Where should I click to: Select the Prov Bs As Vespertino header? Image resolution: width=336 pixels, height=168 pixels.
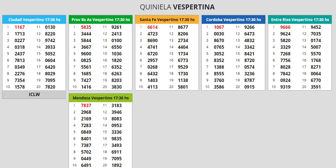100,20
